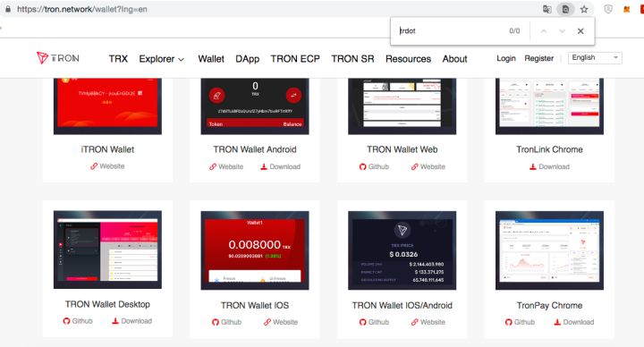The height and width of the screenshot is (347, 644).
Task: Click the TRON Wallet IOS/Android title text
Action: (402, 306)
